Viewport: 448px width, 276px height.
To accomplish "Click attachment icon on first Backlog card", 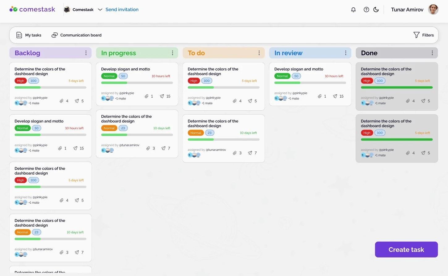I will [61, 101].
